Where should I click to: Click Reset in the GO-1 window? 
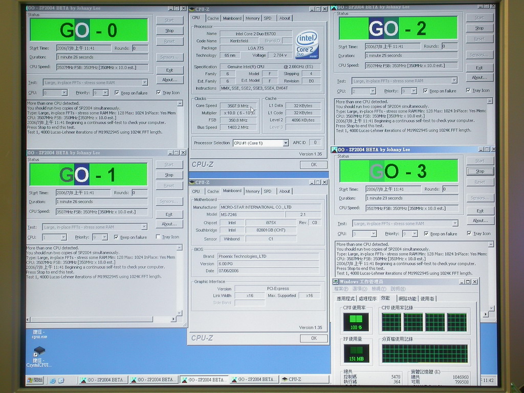pyautogui.click(x=169, y=186)
